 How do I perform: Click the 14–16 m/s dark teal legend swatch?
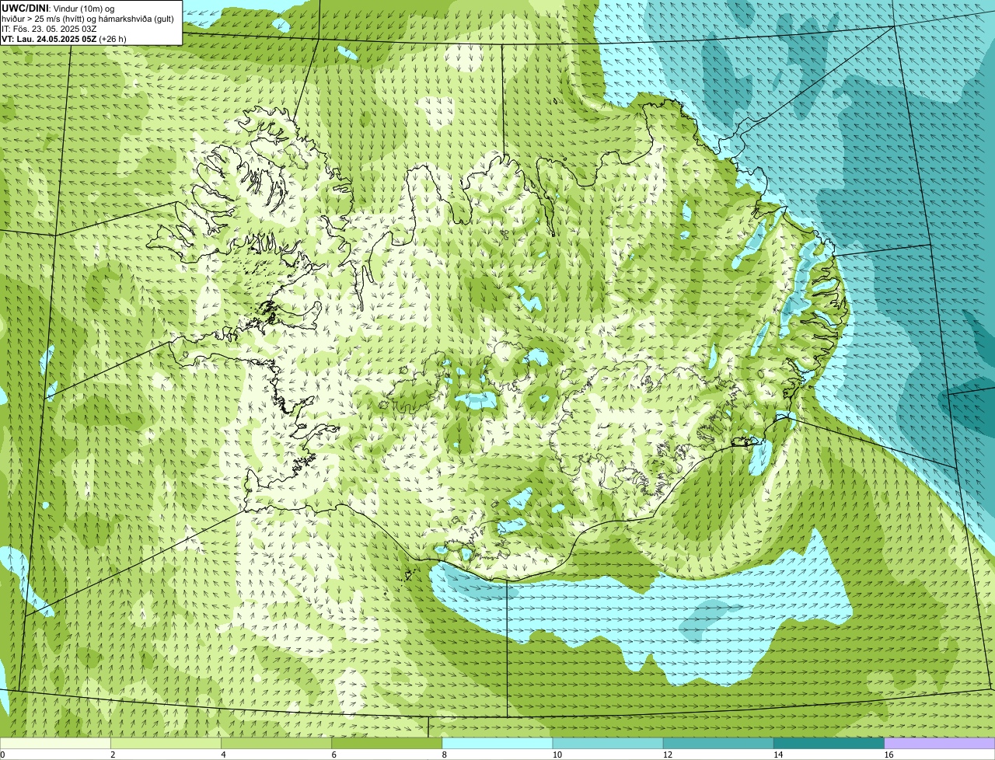(829, 743)
